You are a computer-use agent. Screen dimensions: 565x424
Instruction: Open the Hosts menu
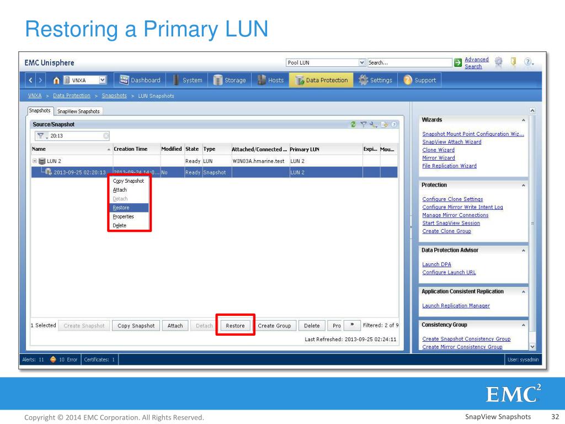(270, 80)
